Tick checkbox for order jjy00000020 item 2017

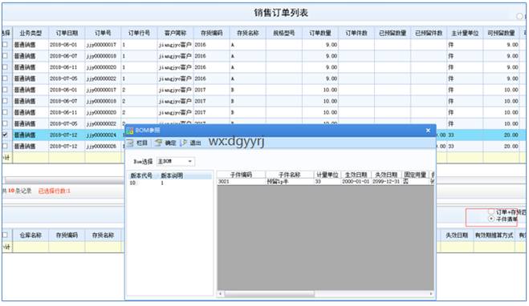coord(5,112)
